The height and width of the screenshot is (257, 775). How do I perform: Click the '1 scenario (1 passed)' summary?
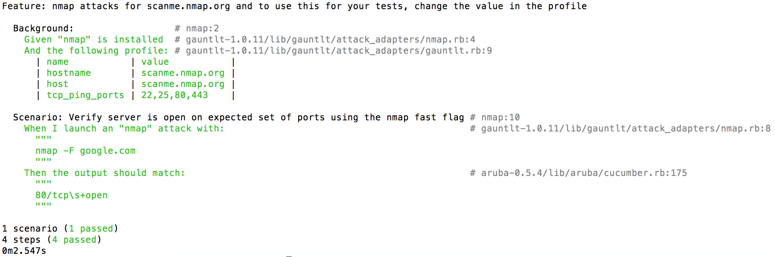pos(60,229)
